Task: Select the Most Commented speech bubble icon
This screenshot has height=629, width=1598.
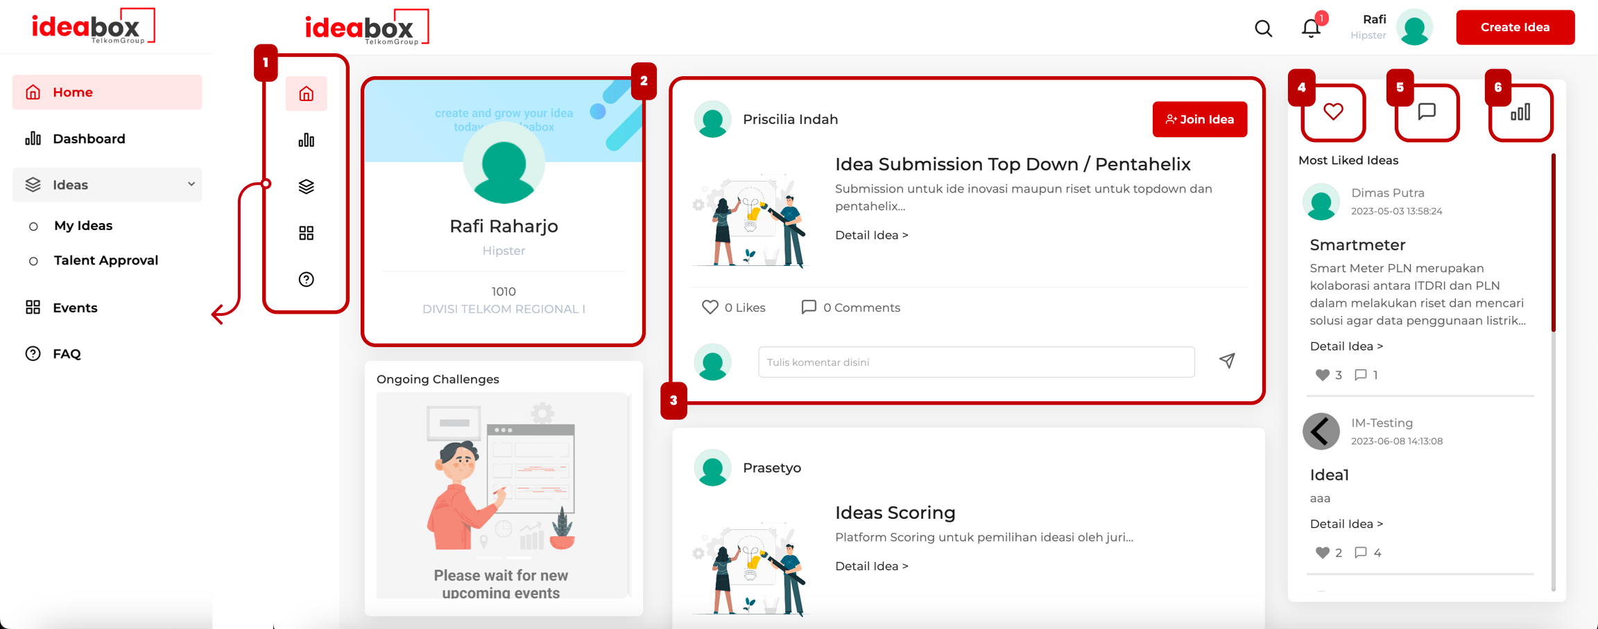Action: coord(1427,112)
